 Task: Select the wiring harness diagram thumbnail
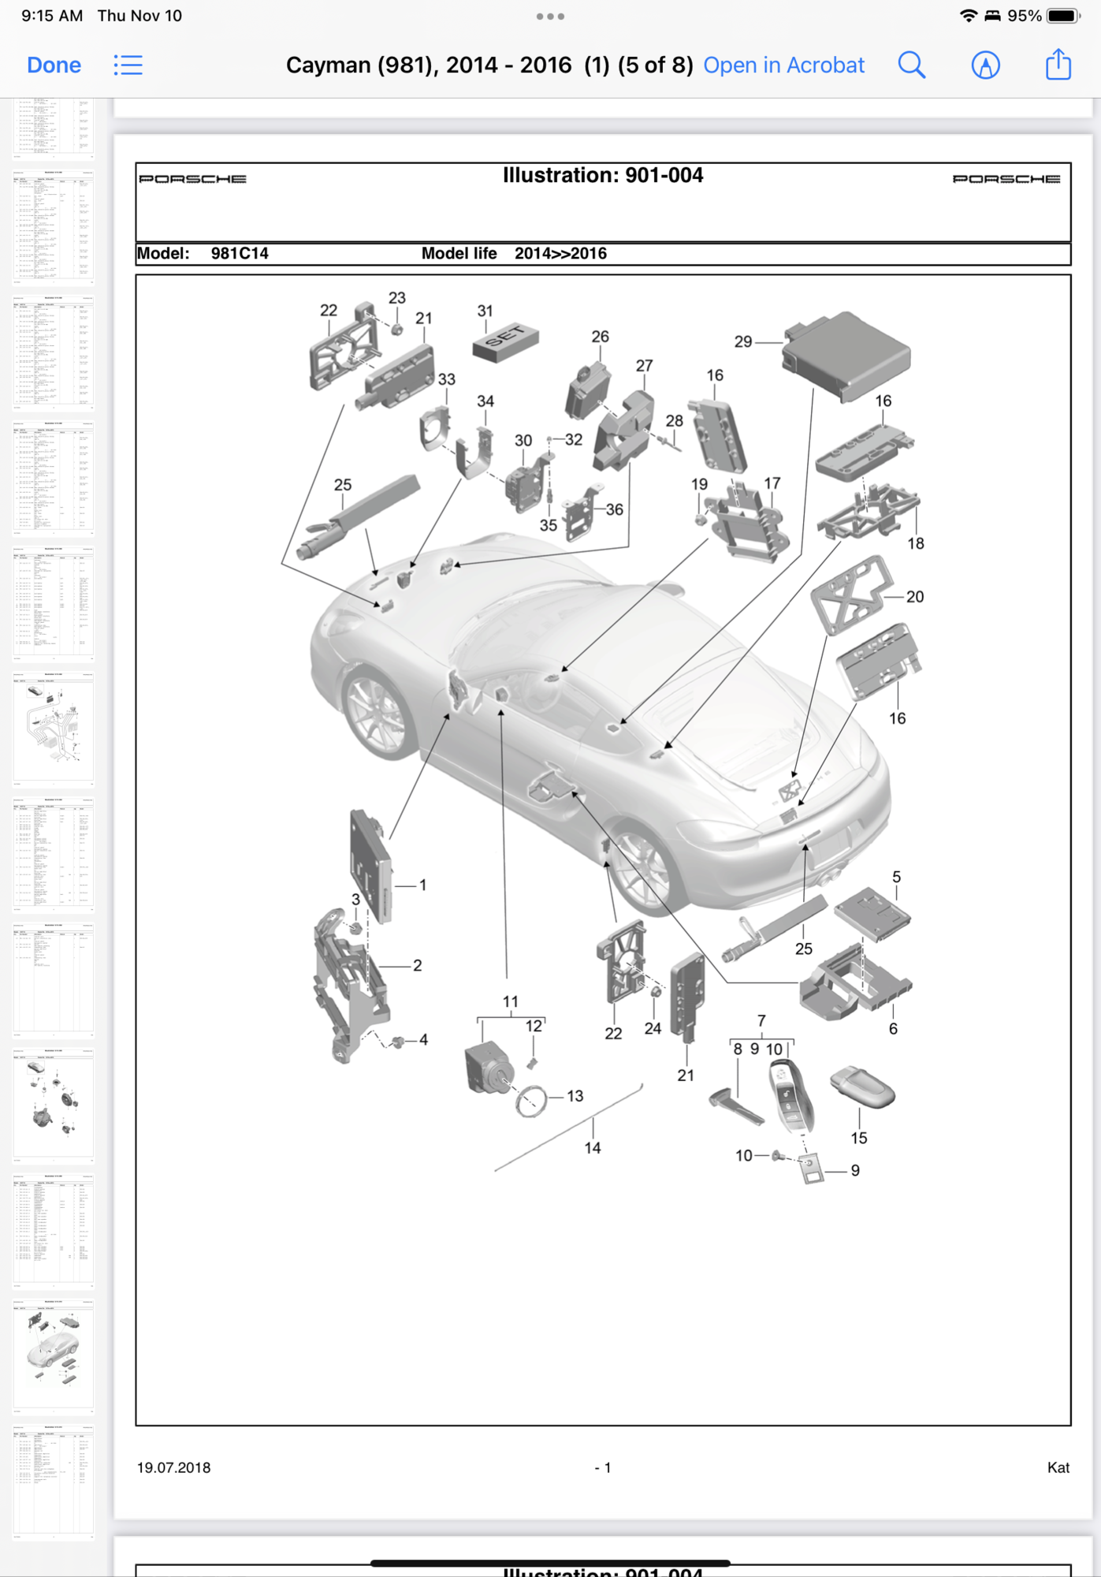(54, 728)
